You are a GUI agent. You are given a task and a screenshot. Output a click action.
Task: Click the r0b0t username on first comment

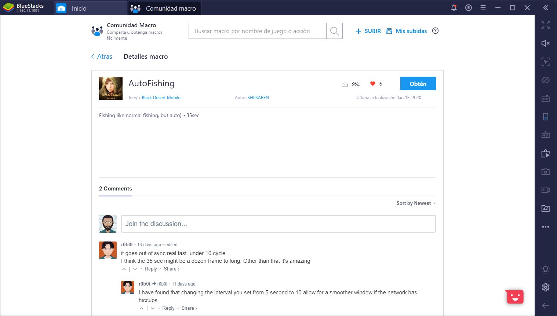tap(127, 244)
